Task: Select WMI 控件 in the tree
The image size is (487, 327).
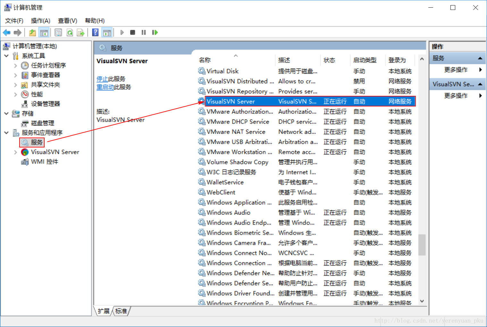Action: [x=45, y=162]
